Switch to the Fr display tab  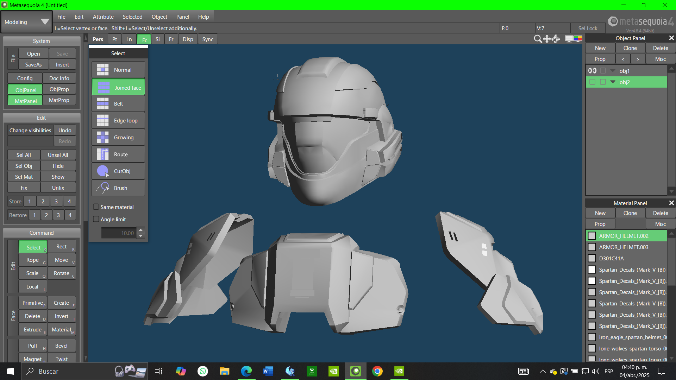coord(171,39)
